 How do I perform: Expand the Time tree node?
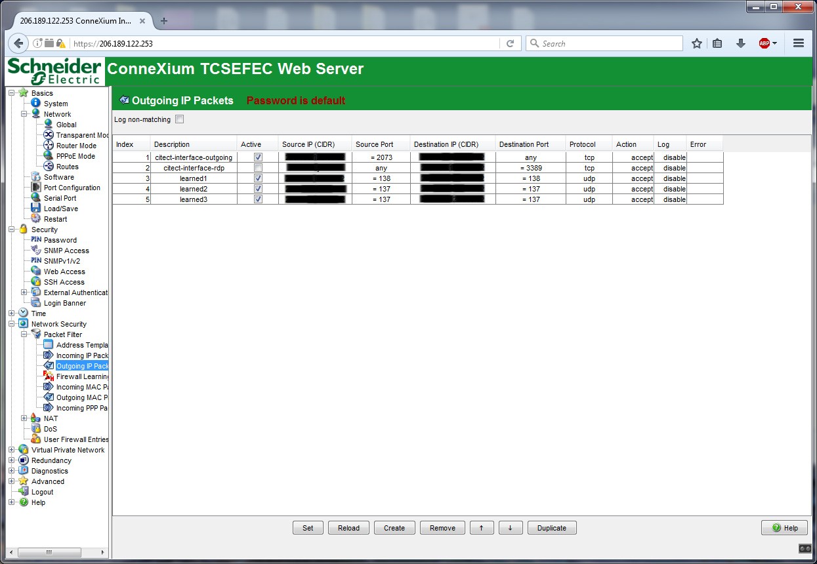[12, 313]
